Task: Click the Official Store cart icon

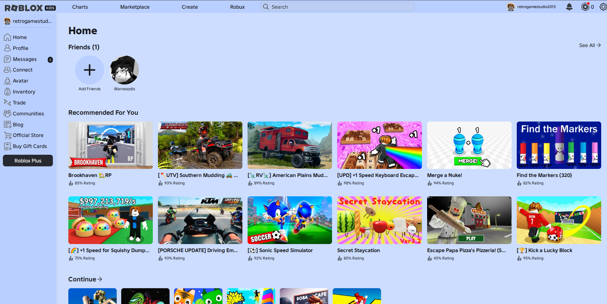Action: 7,135
